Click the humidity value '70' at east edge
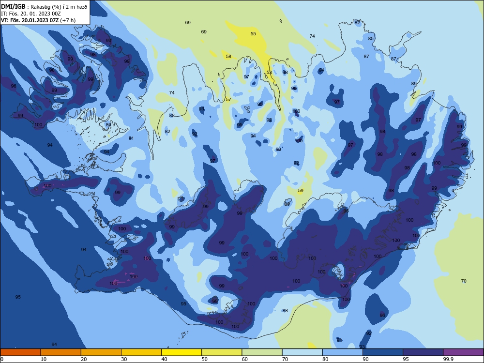Screen dimensions: 484x363 point(464,281)
